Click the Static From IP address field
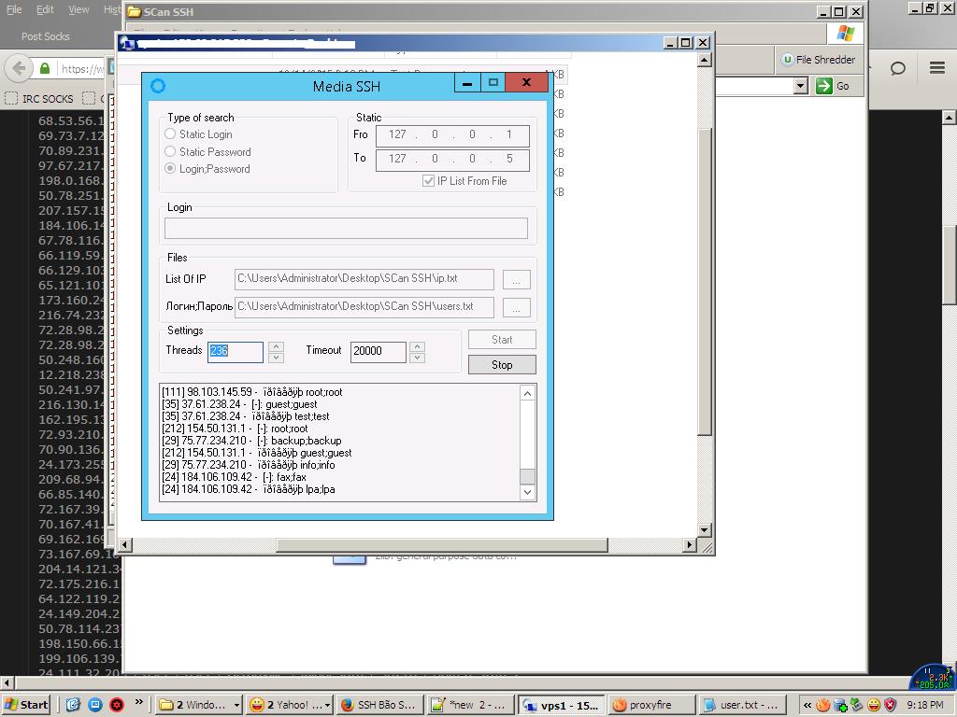 tap(452, 134)
